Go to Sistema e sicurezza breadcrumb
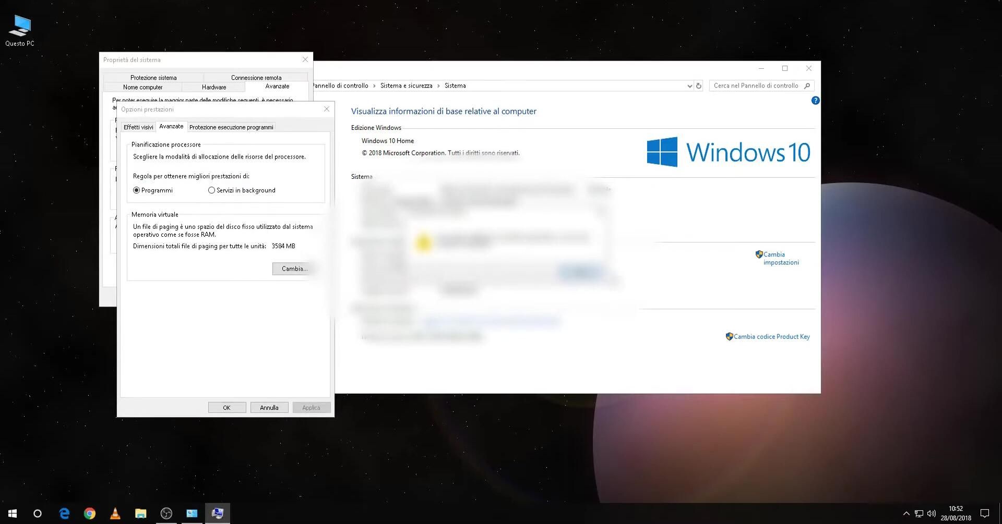 click(x=406, y=86)
